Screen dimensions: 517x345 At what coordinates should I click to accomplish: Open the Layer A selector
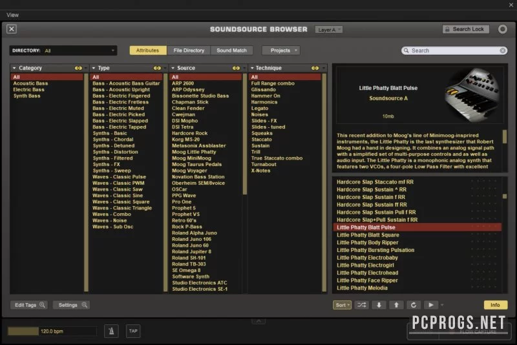pyautogui.click(x=329, y=30)
